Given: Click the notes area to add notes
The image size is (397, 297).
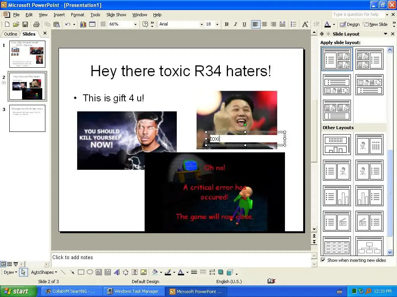Looking at the screenshot, I should tap(181, 259).
